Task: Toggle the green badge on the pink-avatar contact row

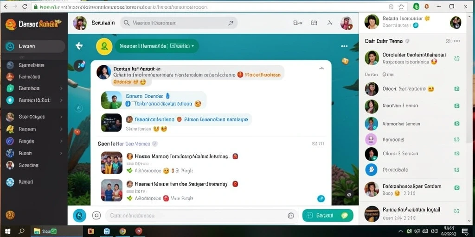Action: (x=457, y=140)
